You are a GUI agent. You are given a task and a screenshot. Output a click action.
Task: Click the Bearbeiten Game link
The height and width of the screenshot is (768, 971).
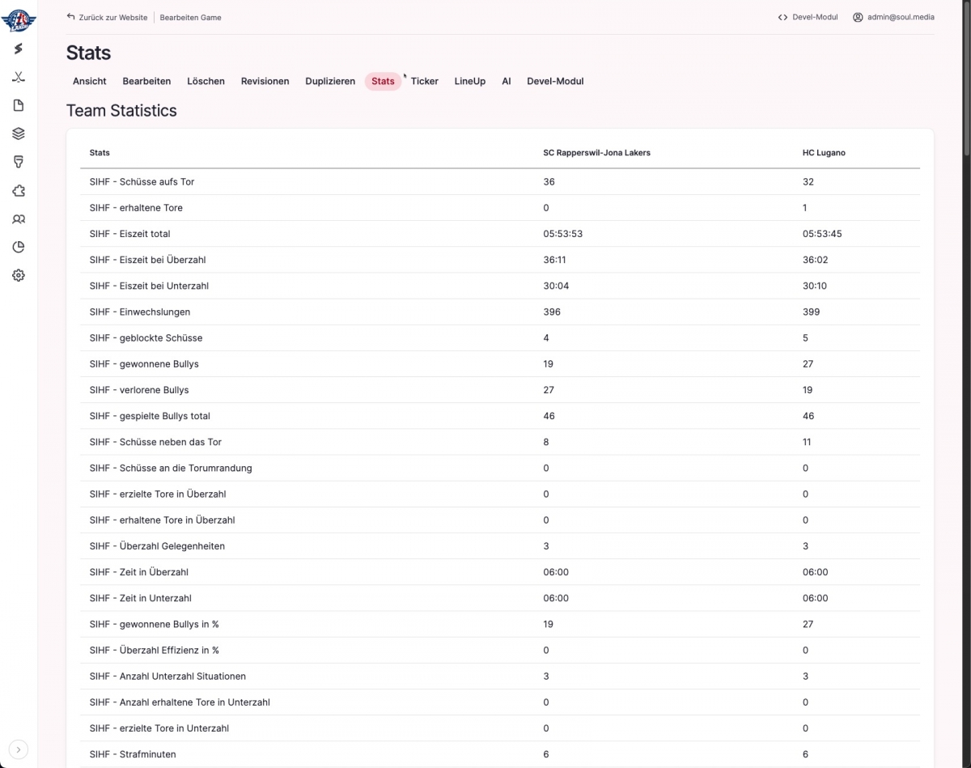point(190,17)
